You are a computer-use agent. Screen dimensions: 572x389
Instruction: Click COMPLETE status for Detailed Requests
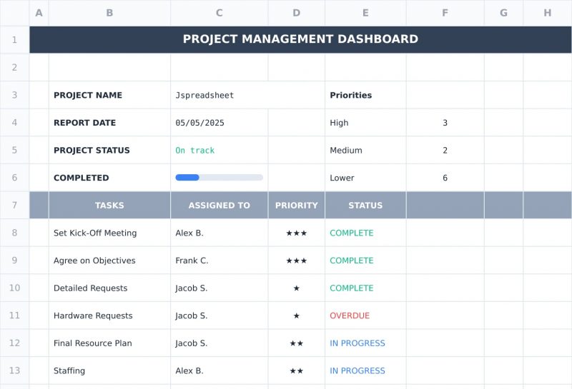tap(365, 288)
